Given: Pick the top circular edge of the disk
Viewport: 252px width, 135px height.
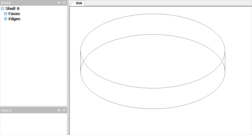Looking at the screenshot, I should 152,14.
